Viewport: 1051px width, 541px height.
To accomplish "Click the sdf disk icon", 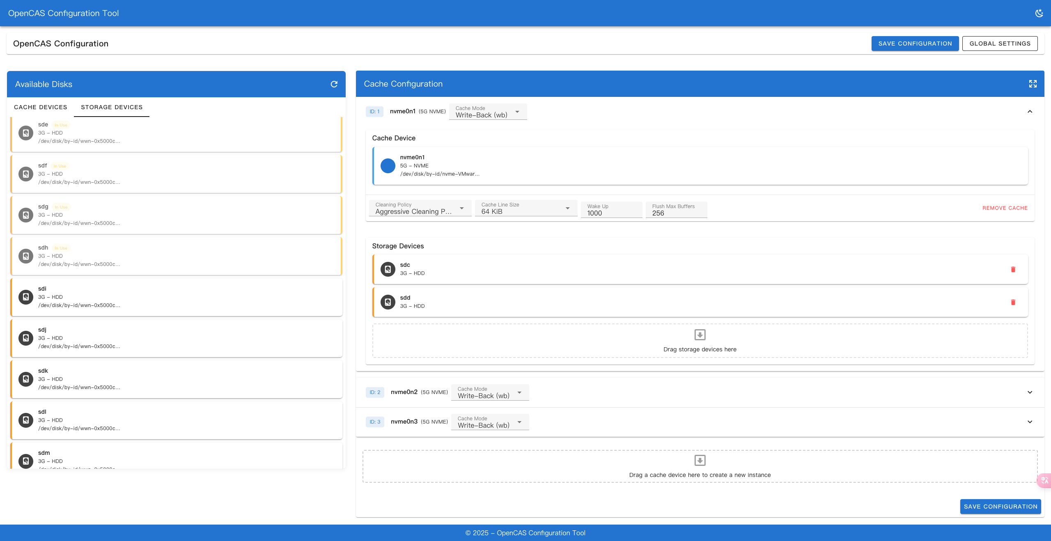I will 26,174.
